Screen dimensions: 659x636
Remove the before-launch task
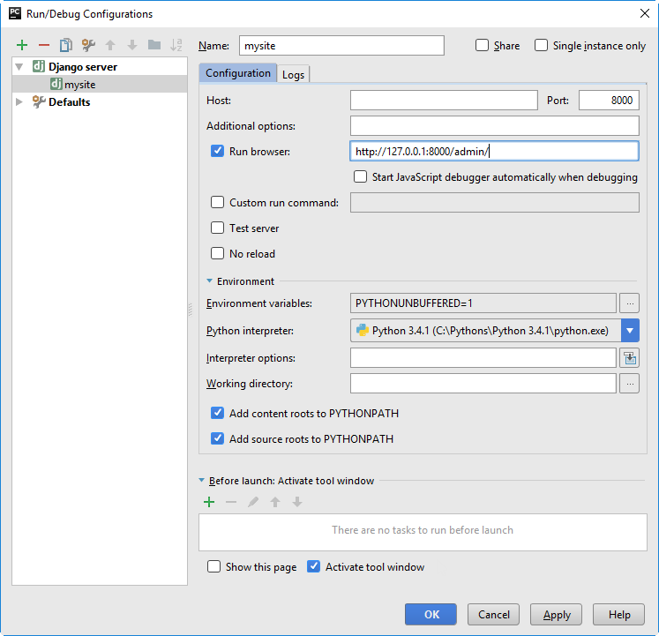coord(231,502)
